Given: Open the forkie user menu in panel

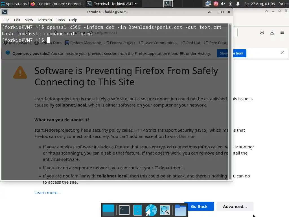Looking at the screenshot, I should (x=283, y=4).
